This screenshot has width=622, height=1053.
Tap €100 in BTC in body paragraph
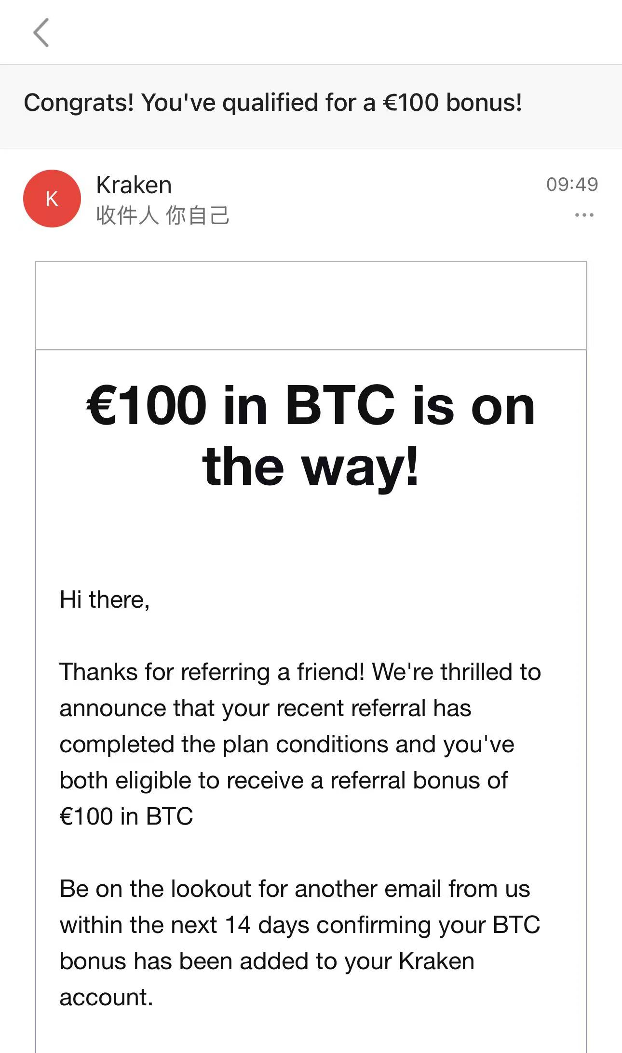126,816
